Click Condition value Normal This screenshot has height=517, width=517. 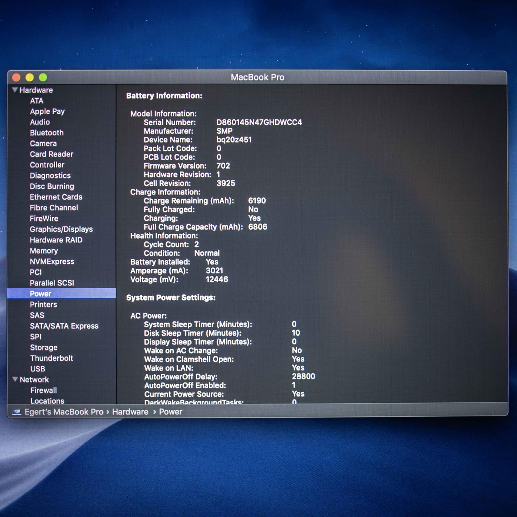coord(207,253)
